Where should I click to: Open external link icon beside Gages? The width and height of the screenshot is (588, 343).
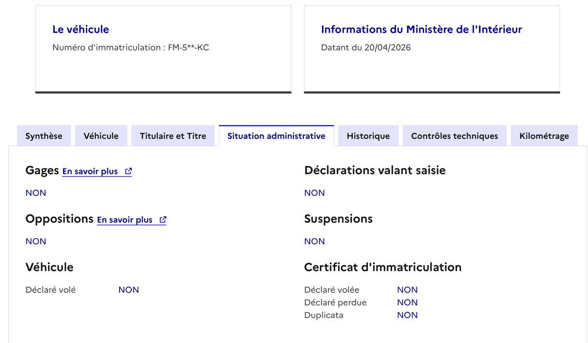(x=128, y=171)
